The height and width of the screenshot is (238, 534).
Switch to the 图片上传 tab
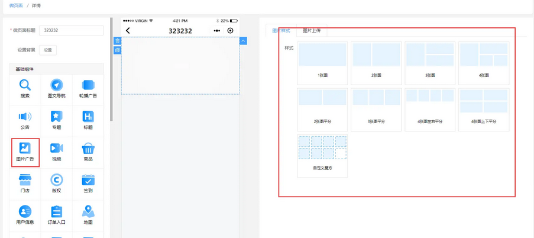click(x=312, y=30)
